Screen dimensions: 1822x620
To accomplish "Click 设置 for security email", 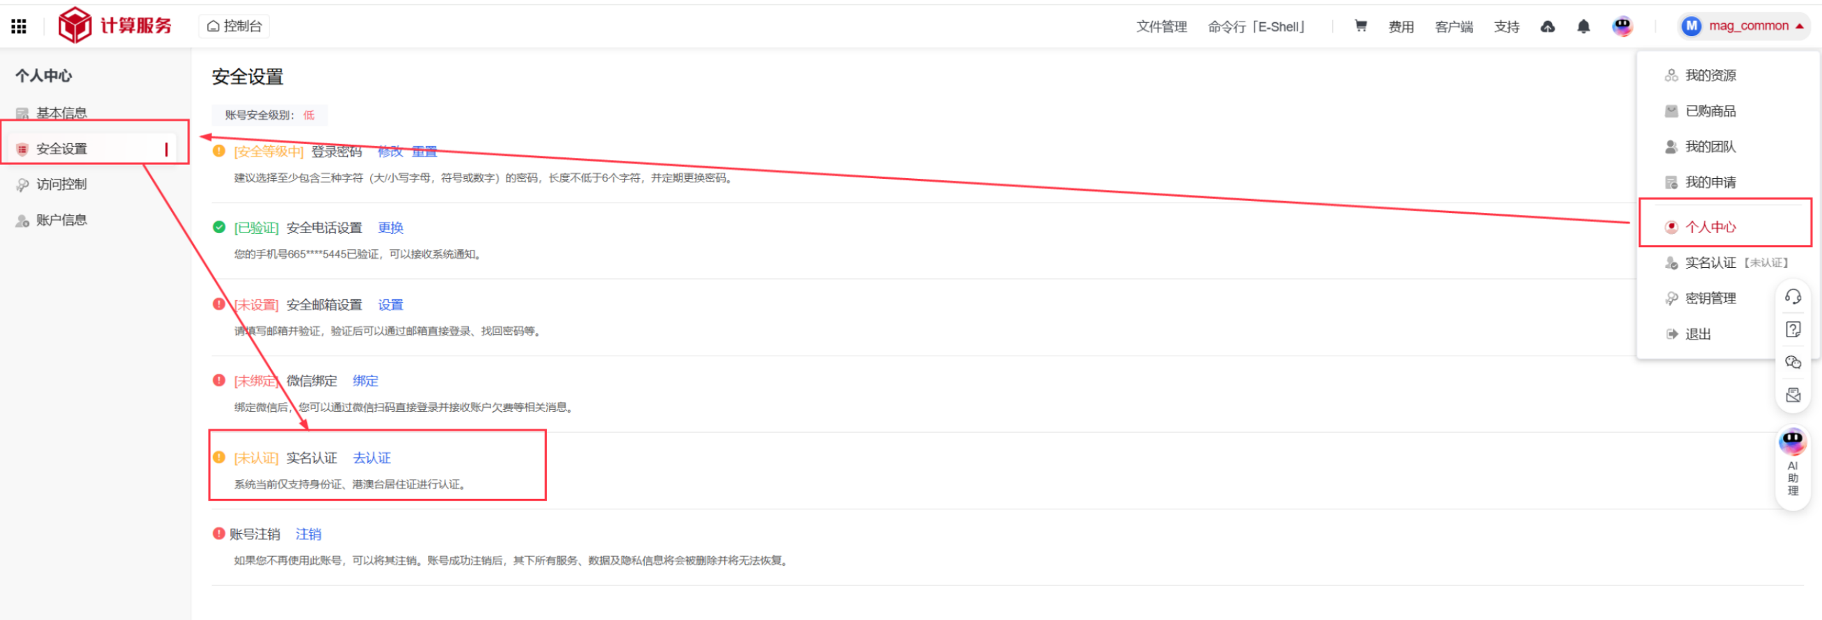I will (x=390, y=305).
